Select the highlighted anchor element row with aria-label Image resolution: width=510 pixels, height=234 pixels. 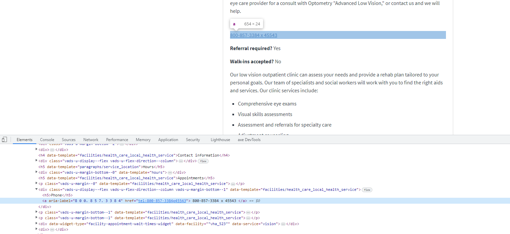coord(255,201)
